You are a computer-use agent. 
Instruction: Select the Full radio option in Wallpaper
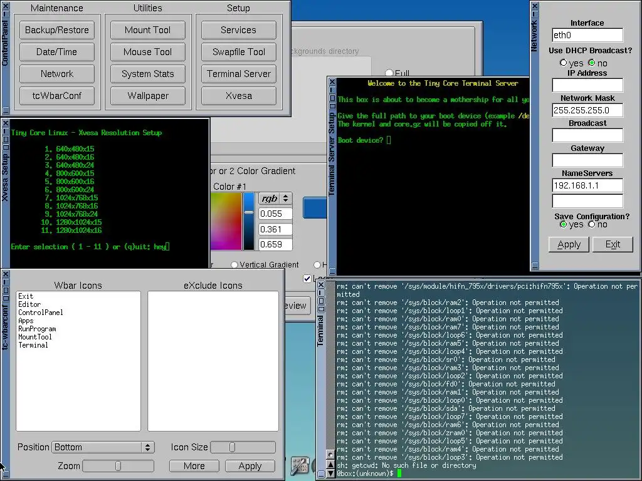(x=389, y=73)
